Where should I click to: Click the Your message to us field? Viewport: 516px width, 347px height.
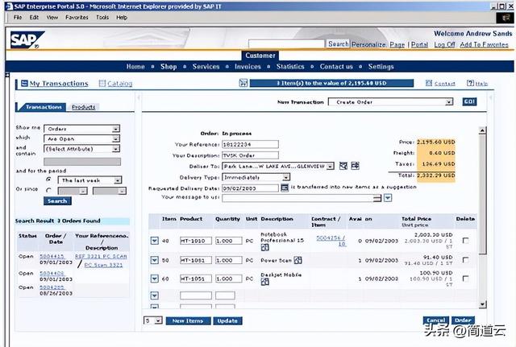coord(302,198)
